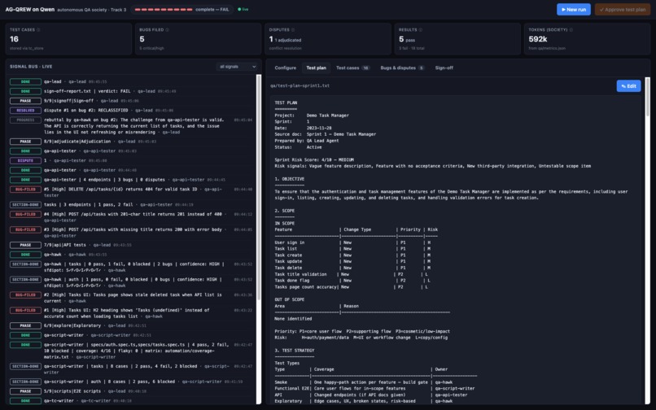This screenshot has height=410, width=656.
Task: Click the 'Task title validation' scope row
Action: (352, 274)
